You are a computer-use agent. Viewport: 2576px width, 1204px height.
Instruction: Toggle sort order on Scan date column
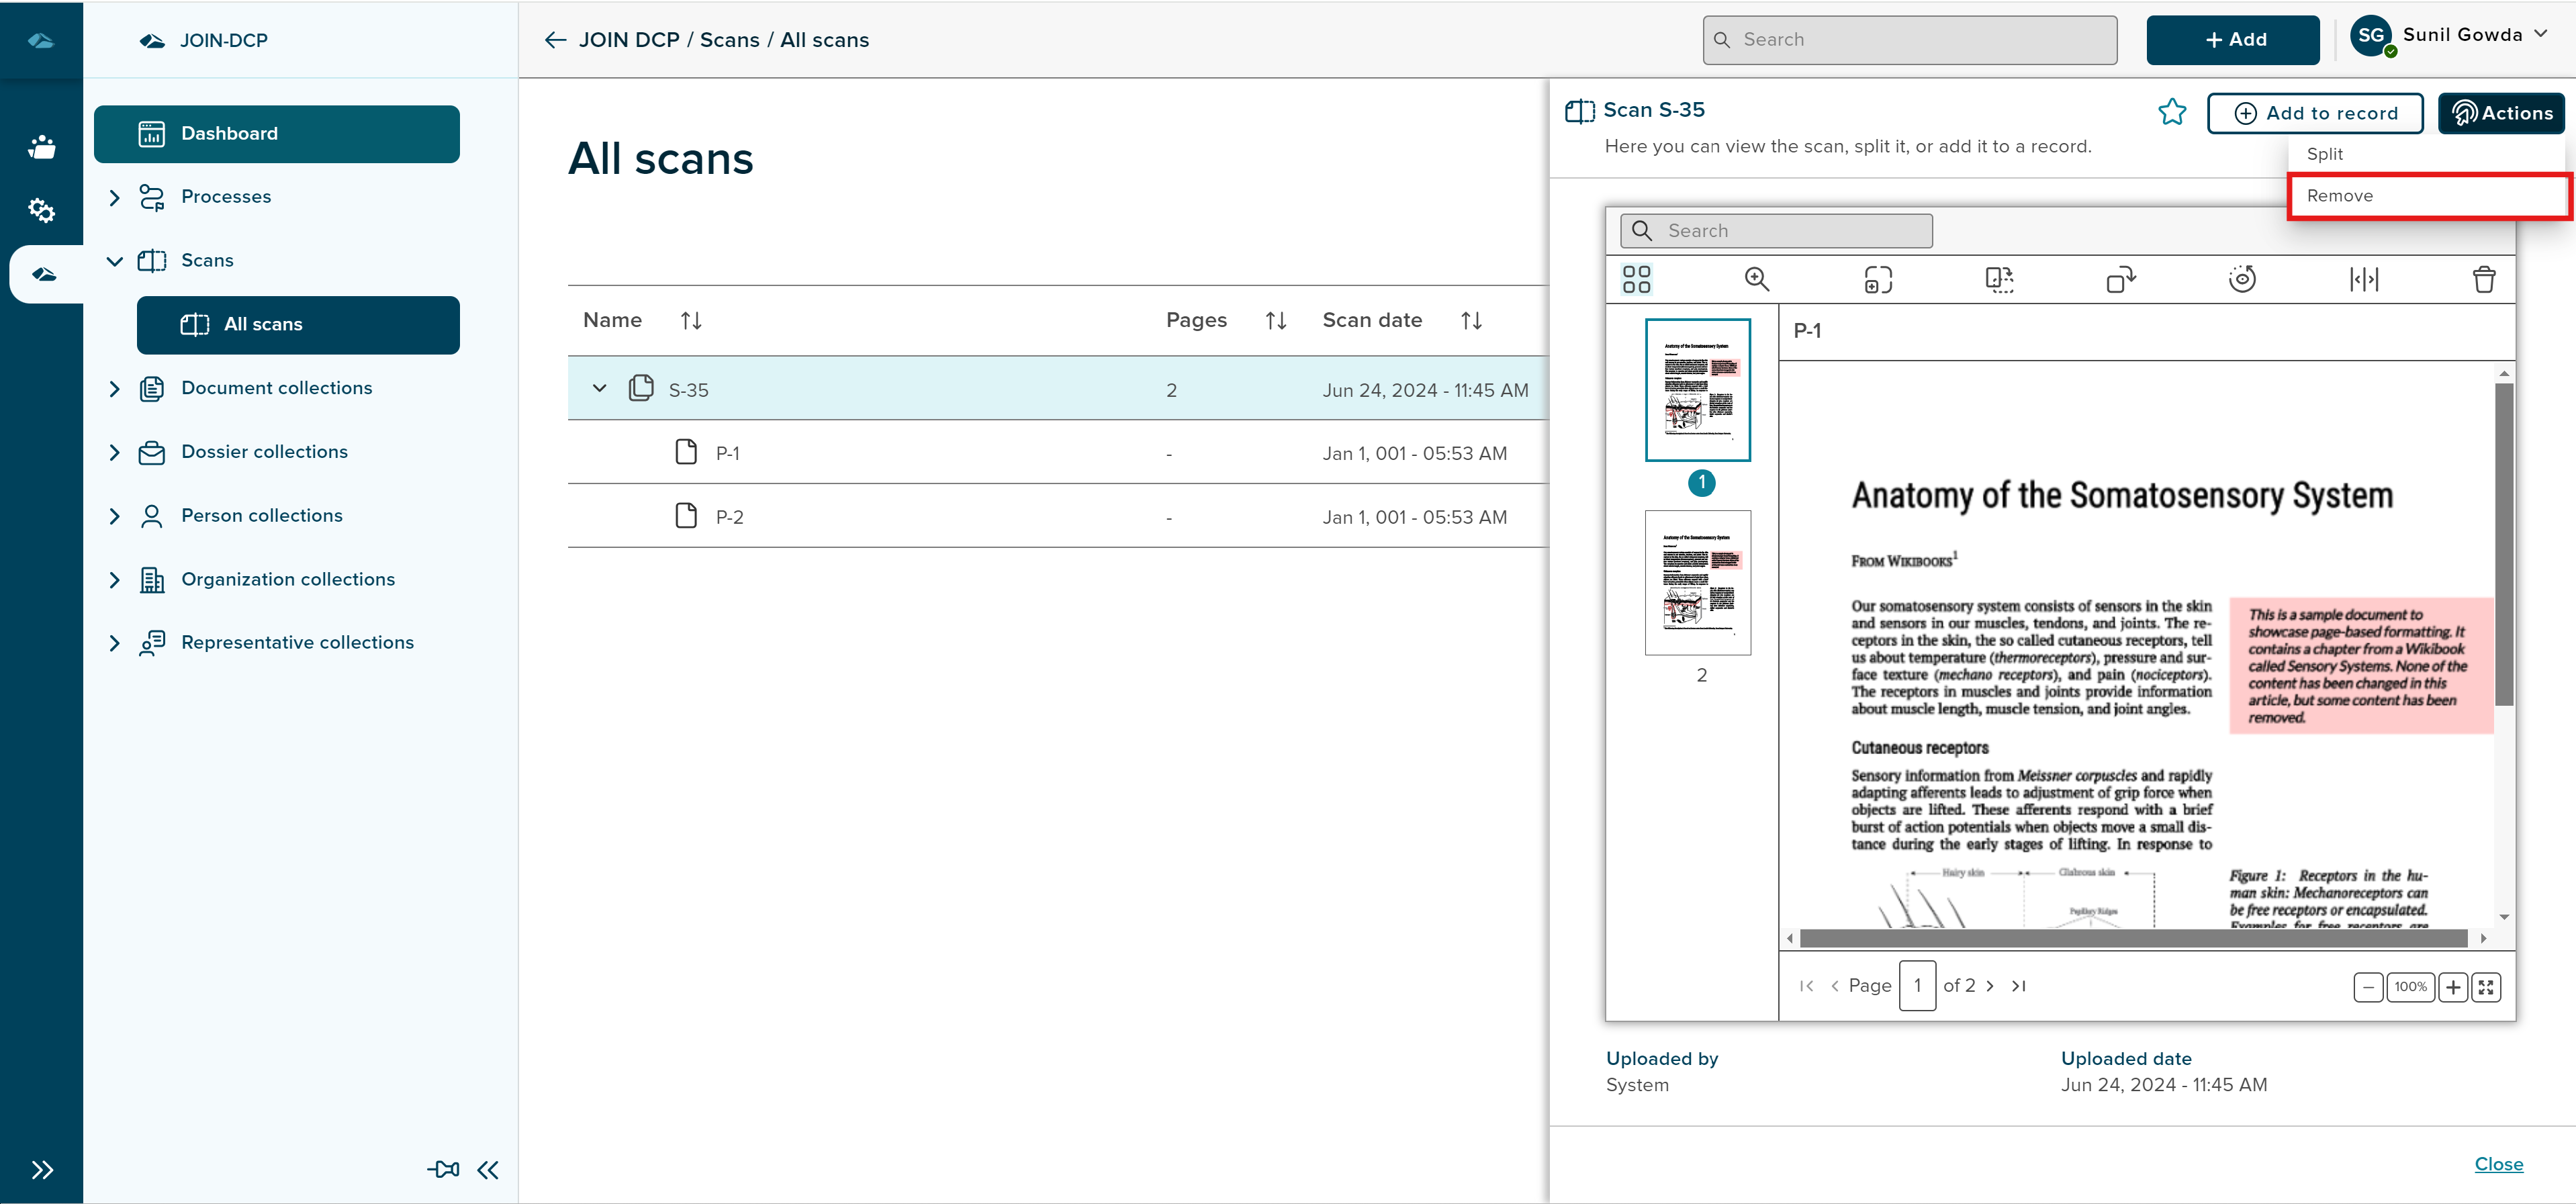click(x=1470, y=321)
